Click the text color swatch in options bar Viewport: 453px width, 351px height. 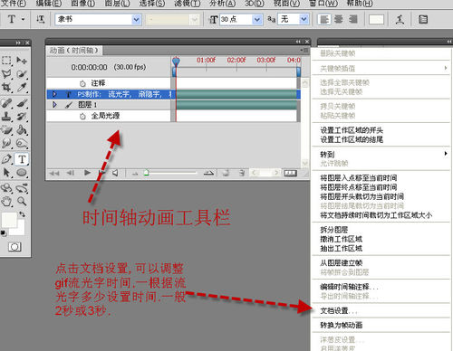click(x=376, y=20)
